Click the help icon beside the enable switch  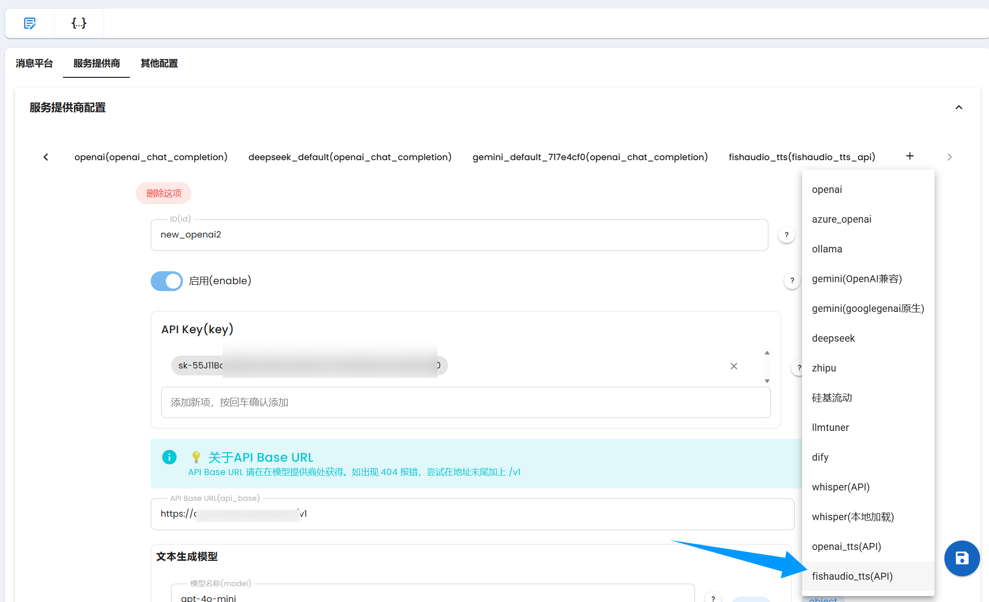(x=792, y=281)
